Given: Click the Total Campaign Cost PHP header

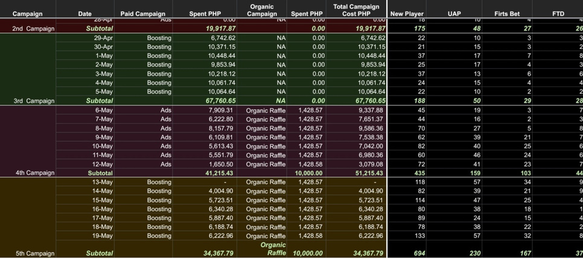Looking at the screenshot, I should (x=356, y=10).
